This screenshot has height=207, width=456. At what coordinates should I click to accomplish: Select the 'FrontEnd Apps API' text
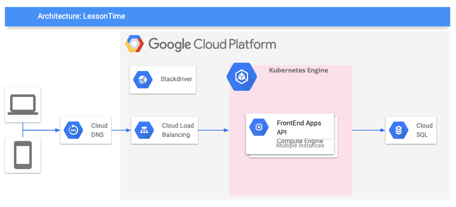tap(299, 127)
